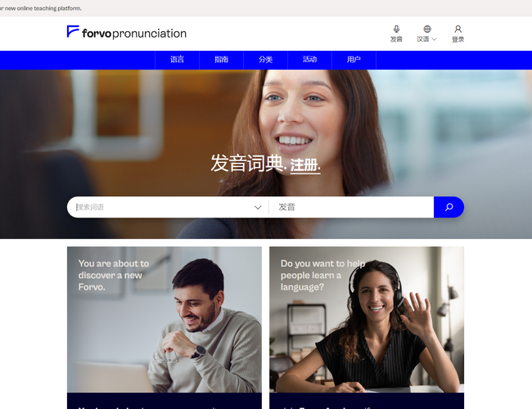Open the 语言 menu tab

(x=177, y=60)
